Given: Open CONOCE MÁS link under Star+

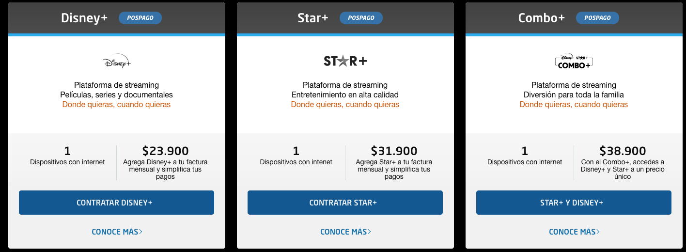Looking at the screenshot, I should click(x=345, y=232).
